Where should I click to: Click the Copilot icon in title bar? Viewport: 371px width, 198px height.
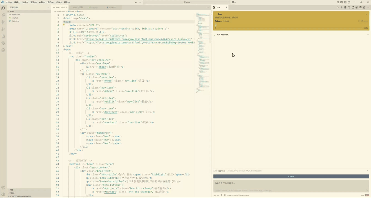click(x=233, y=2)
